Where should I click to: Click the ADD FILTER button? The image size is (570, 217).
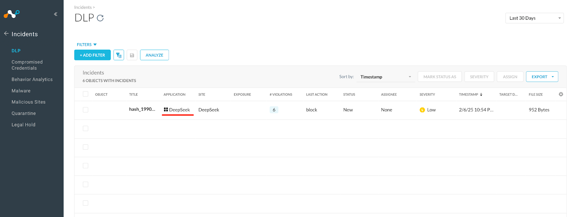(92, 55)
